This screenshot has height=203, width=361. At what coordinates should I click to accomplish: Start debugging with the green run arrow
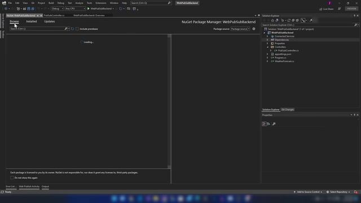[x=88, y=8]
